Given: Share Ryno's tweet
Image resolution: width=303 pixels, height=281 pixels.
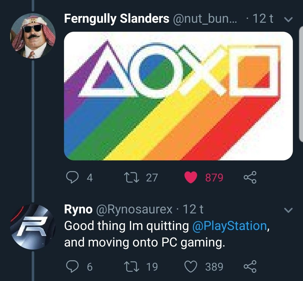Looking at the screenshot, I should (250, 266).
